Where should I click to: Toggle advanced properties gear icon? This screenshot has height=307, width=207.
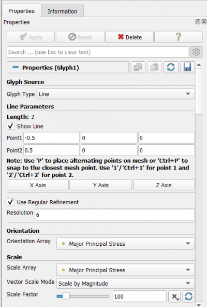196,52
